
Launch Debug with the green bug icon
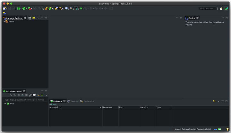19,8
